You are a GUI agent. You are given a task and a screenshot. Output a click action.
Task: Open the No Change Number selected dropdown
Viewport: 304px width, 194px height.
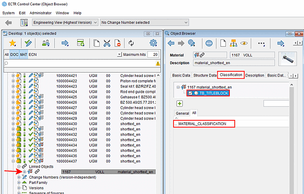144,23
